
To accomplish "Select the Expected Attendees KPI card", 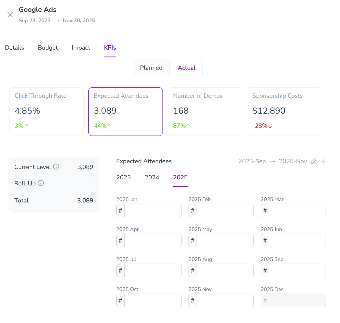I will pos(126,112).
